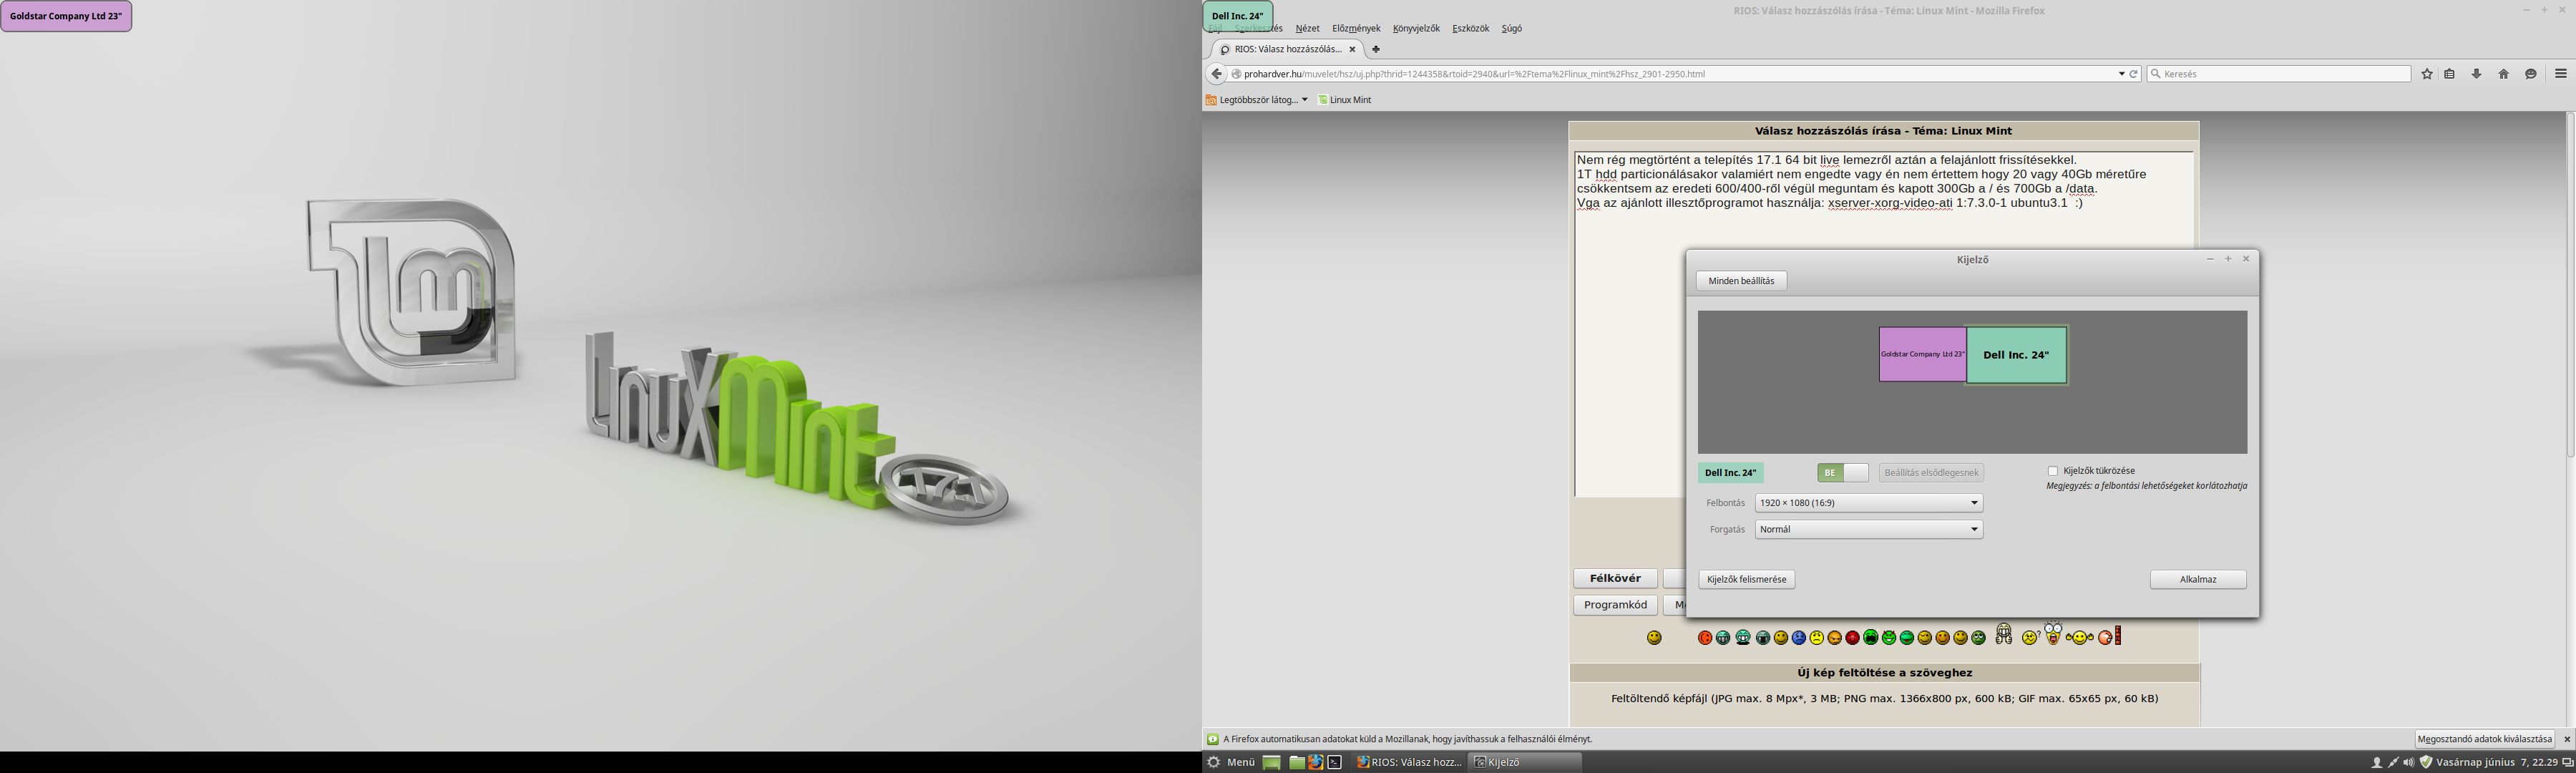This screenshot has width=2576, height=773.
Task: Open Könyvjelzők menu
Action: pos(1416,28)
